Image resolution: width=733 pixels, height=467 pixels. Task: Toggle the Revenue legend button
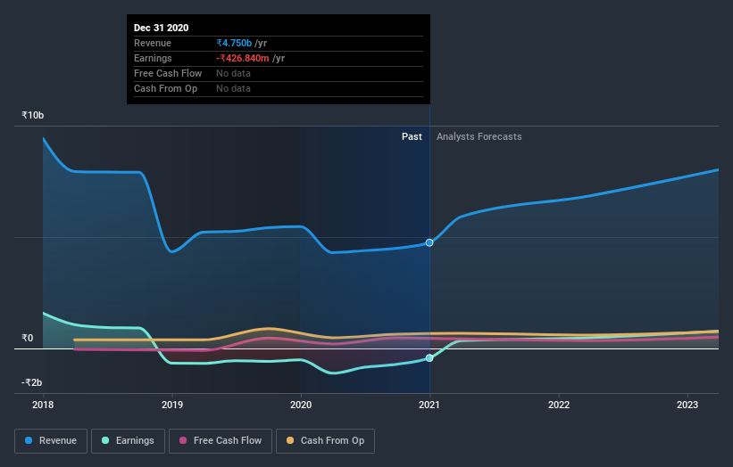[51, 441]
